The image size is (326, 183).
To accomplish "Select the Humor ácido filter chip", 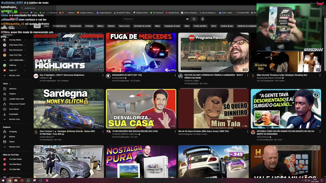I will 124,26.
